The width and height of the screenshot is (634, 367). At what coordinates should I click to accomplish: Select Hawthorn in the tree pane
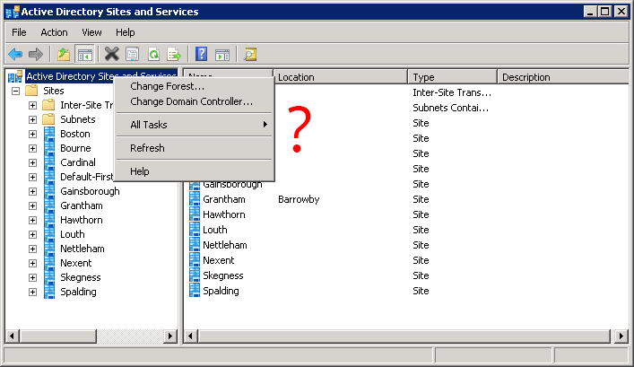tap(82, 220)
